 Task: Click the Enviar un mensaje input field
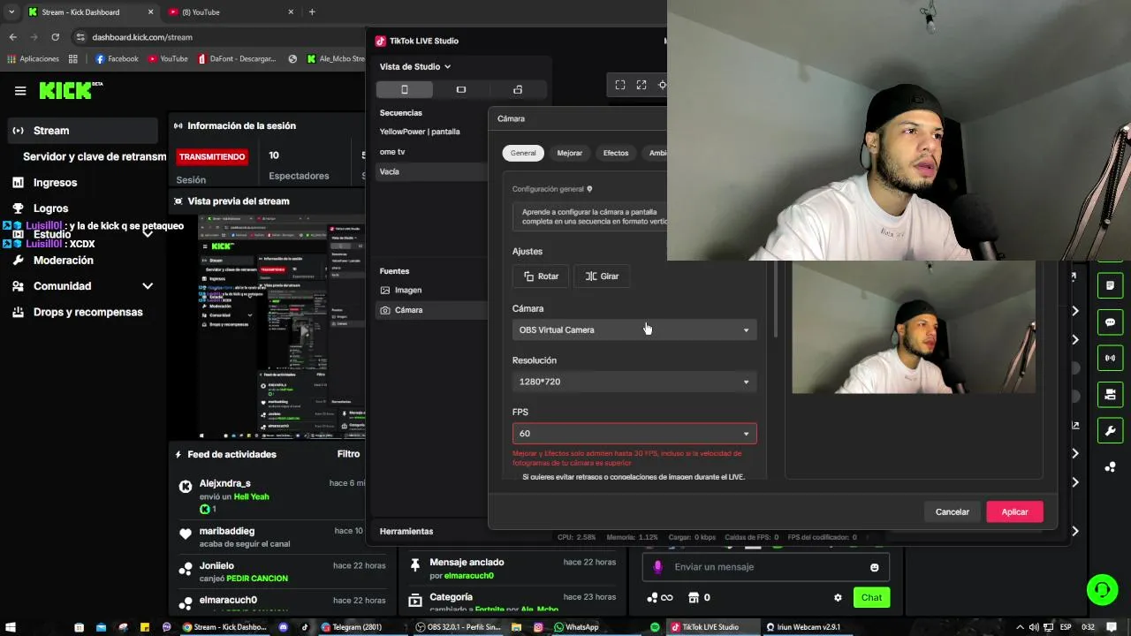click(765, 567)
